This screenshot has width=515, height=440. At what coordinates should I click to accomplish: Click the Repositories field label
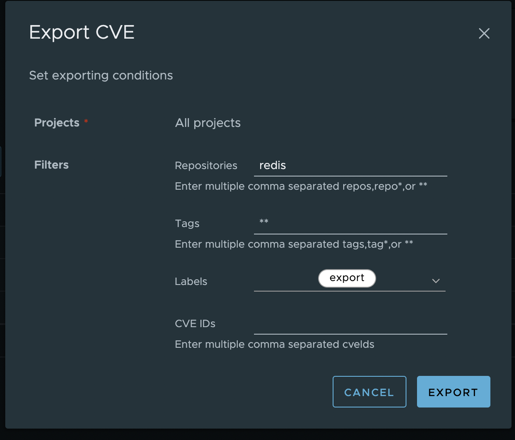tap(206, 166)
